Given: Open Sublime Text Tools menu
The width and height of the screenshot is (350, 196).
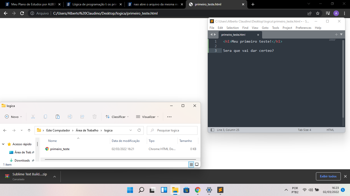Looking at the screenshot, I should pos(275,28).
